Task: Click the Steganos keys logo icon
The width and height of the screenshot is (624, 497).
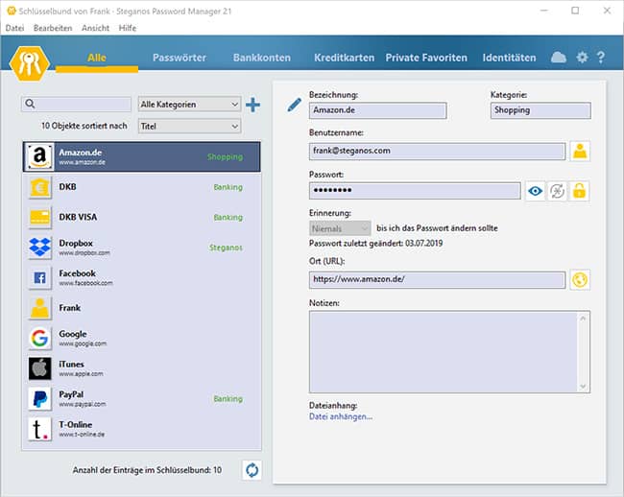Action: click(30, 62)
